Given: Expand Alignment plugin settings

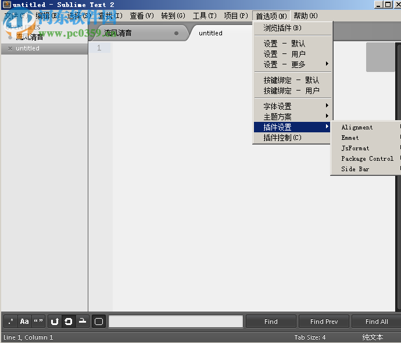Looking at the screenshot, I should [x=367, y=127].
